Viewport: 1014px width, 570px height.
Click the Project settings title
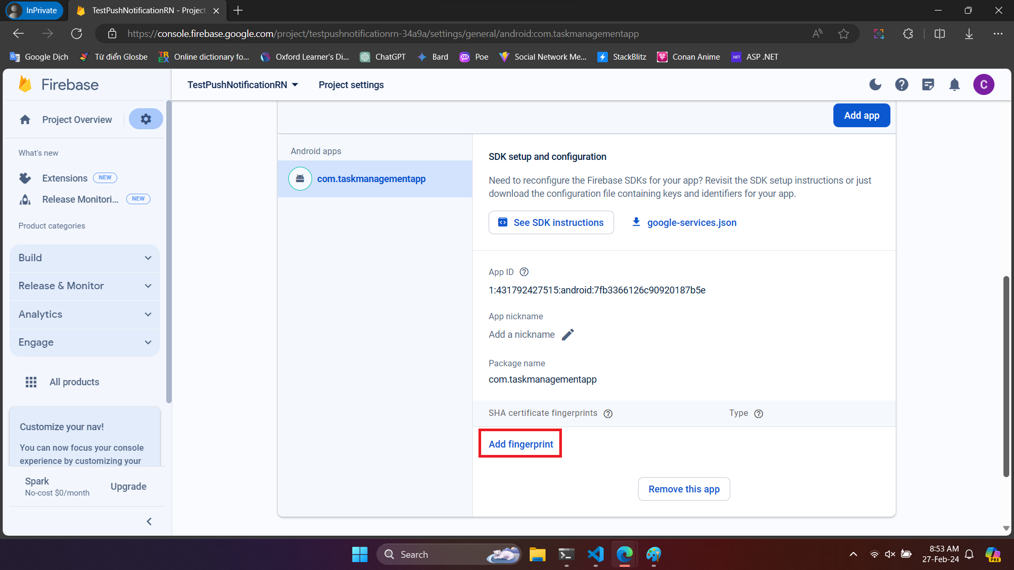[x=351, y=85]
